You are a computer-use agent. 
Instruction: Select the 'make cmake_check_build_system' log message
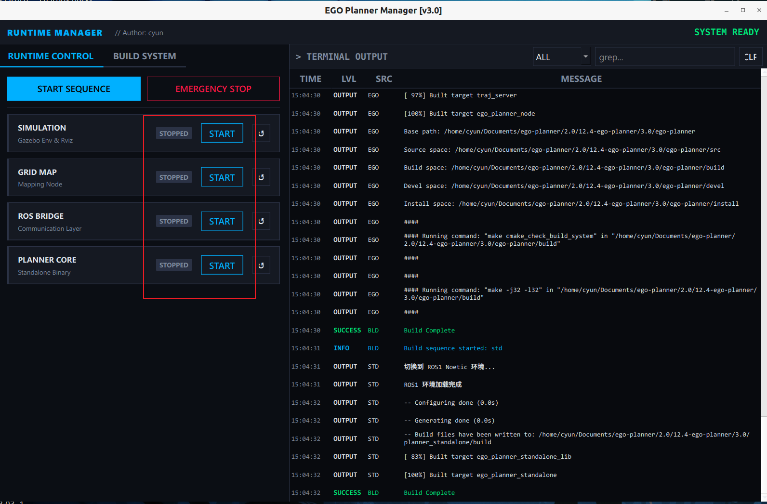[569, 240]
